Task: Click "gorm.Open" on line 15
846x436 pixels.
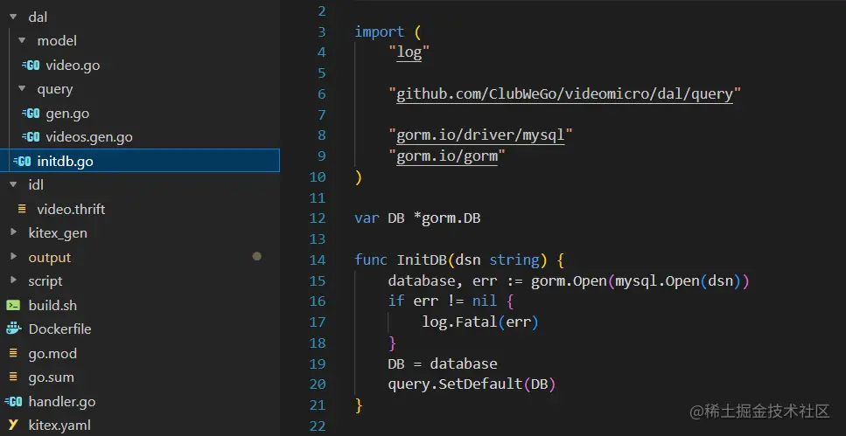Action: [569, 280]
